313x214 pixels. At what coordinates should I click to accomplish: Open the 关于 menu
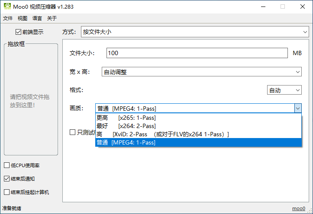(52, 18)
